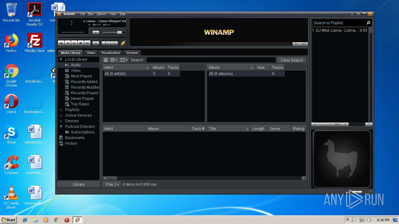The width and height of the screenshot is (399, 224).
Task: Skip to the next track
Action: [87, 43]
